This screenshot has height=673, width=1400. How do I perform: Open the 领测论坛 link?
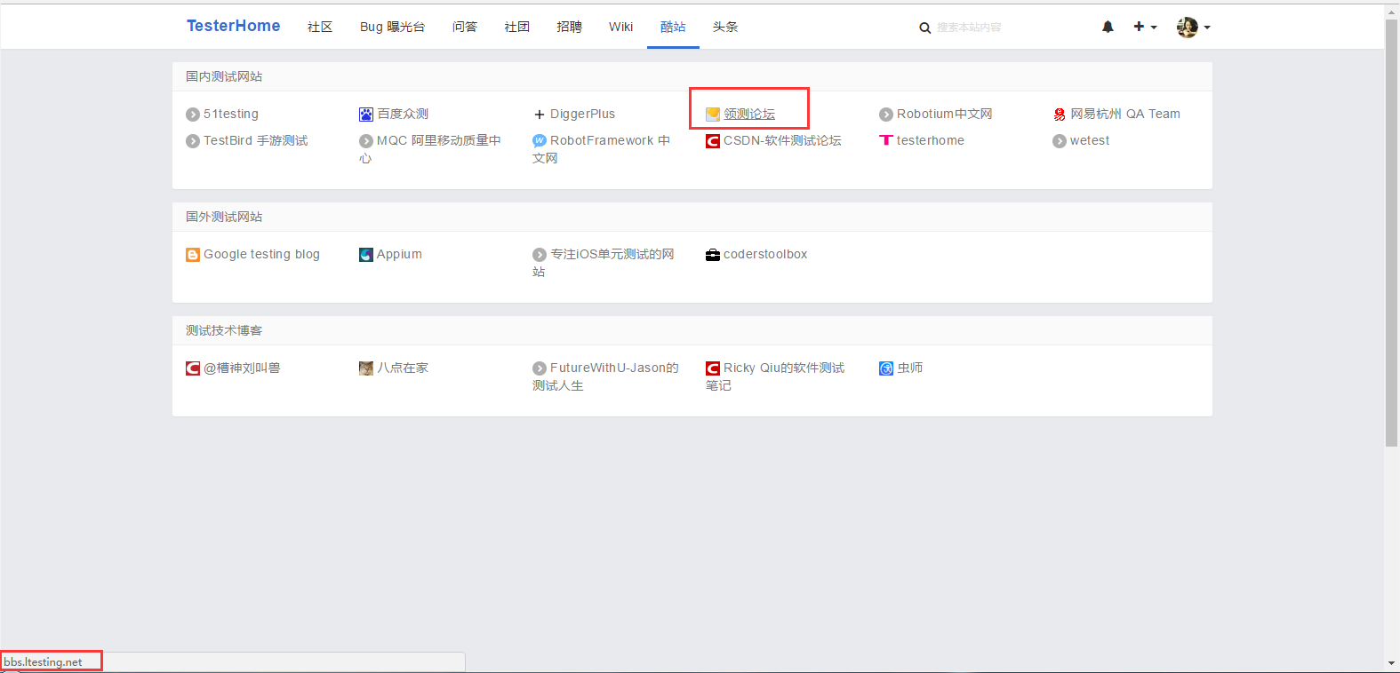point(749,114)
